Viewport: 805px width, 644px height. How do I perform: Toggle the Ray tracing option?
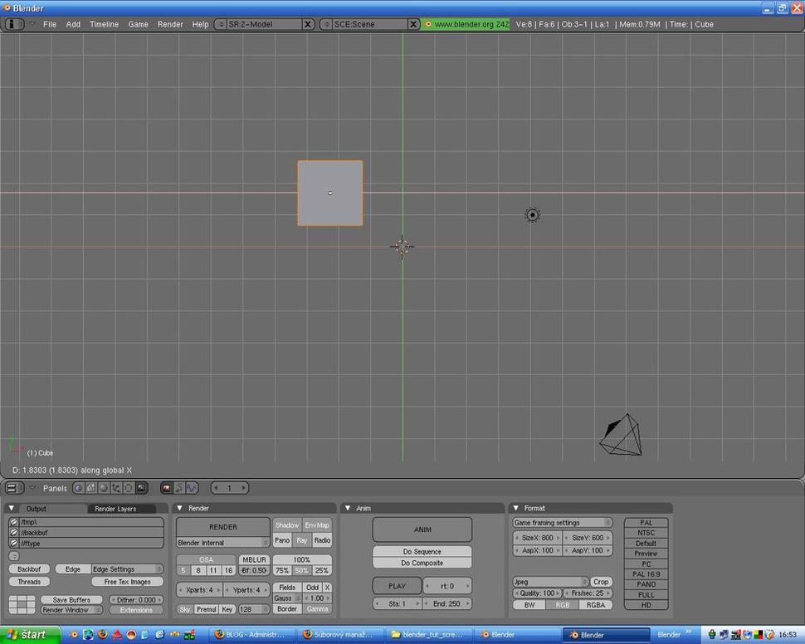(302, 540)
